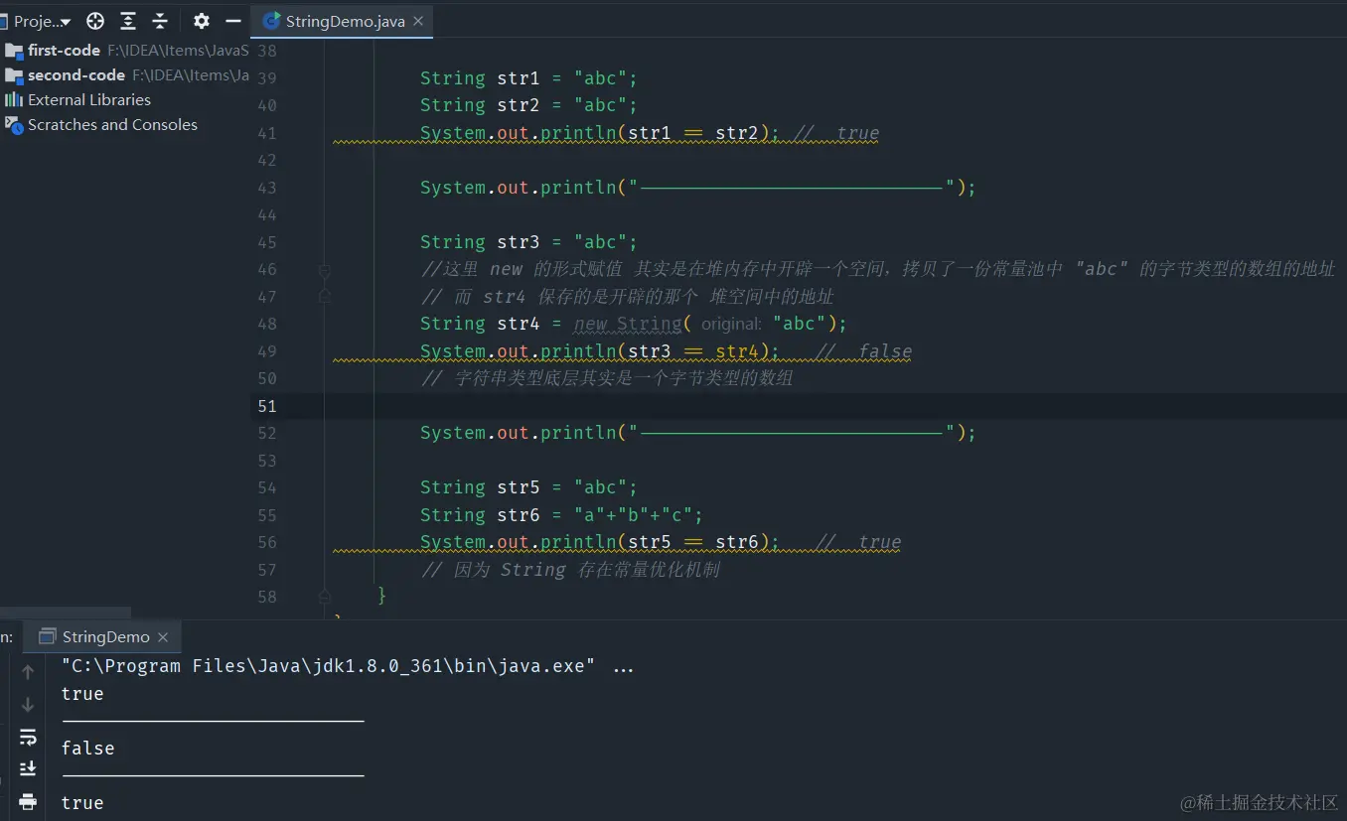This screenshot has width=1347, height=821.
Task: Expand all nodes in Project tree
Action: pos(128,21)
